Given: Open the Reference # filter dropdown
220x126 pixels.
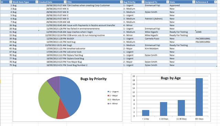Looking at the screenshot, I should click(216, 2).
